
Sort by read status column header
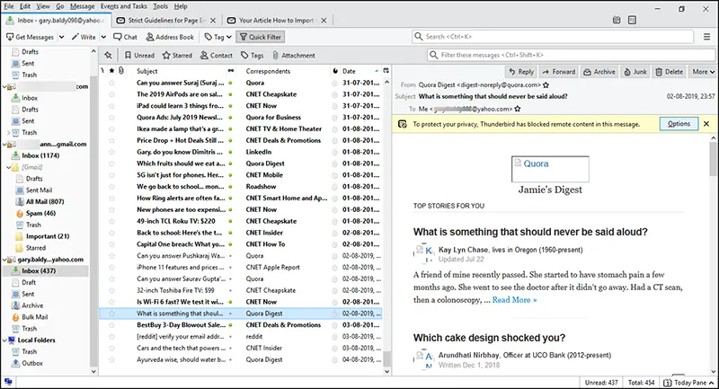(231, 71)
